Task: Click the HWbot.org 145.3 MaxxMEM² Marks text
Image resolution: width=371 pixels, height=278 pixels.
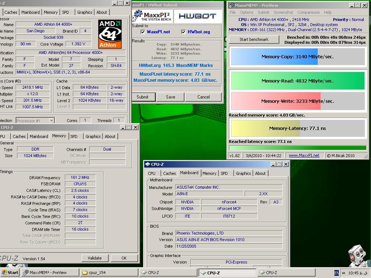Action: click(176, 66)
